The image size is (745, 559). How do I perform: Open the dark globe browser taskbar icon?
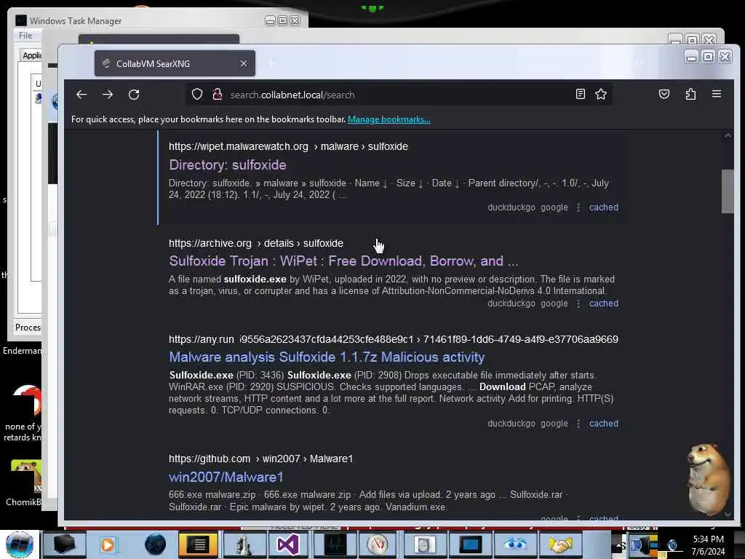tap(156, 544)
